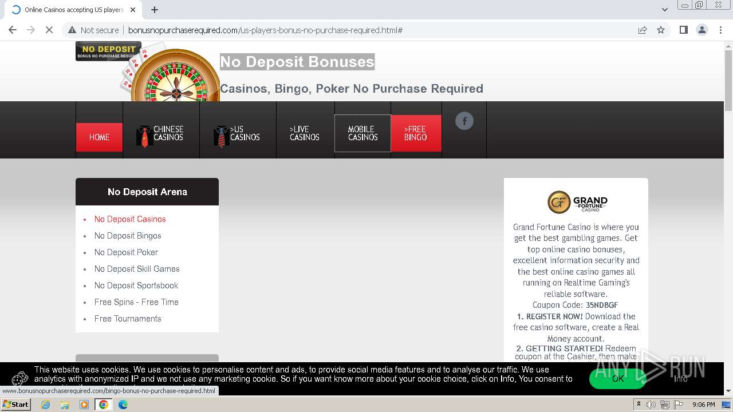
Task: Switch to the Chrome taskbar icon
Action: point(104,405)
